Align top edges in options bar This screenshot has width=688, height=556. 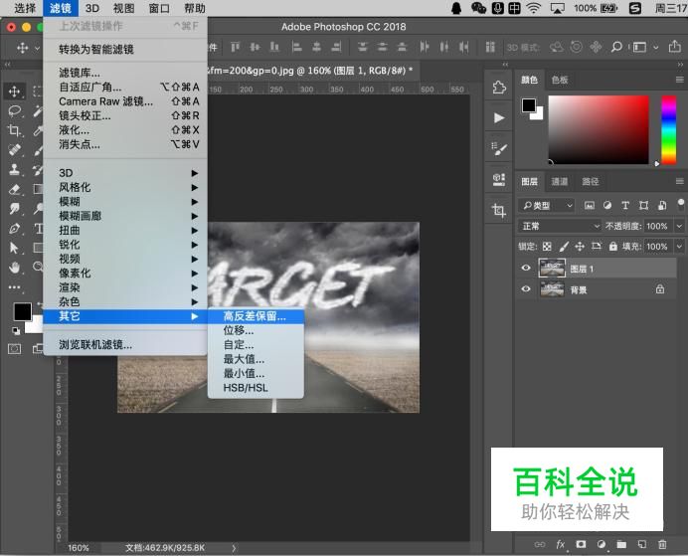click(x=236, y=47)
